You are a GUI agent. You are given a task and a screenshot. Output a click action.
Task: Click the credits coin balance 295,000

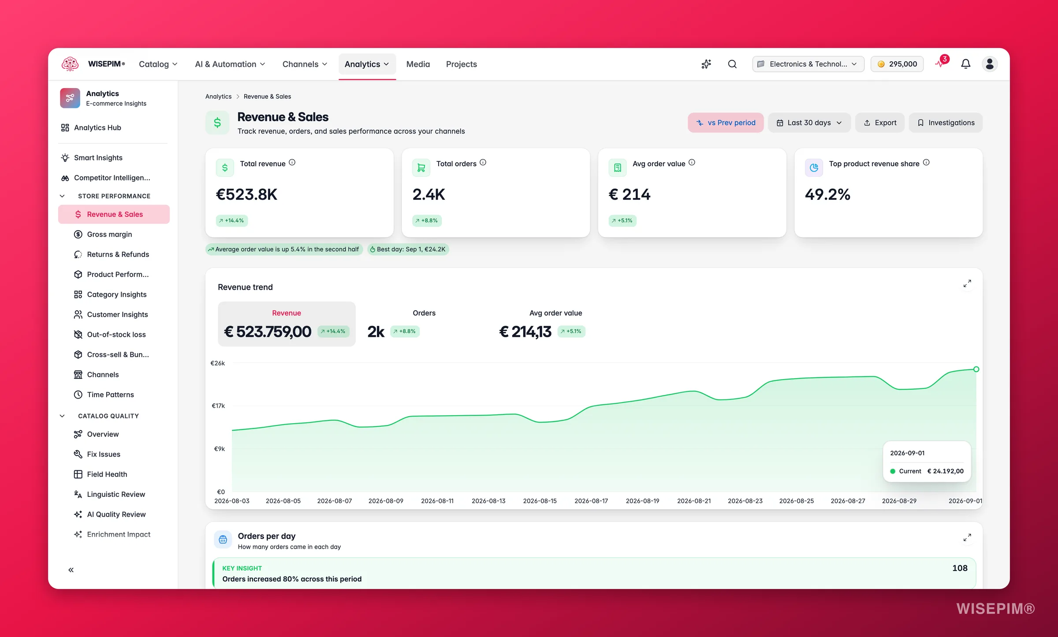(897, 64)
